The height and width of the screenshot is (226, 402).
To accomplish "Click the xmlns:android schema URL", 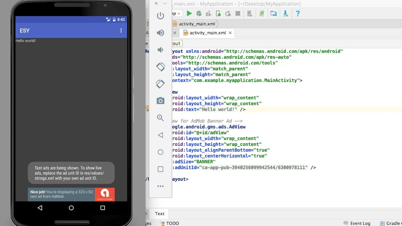I will coord(283,51).
